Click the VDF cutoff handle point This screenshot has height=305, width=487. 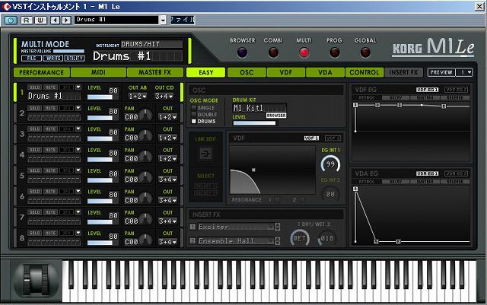tap(253, 170)
